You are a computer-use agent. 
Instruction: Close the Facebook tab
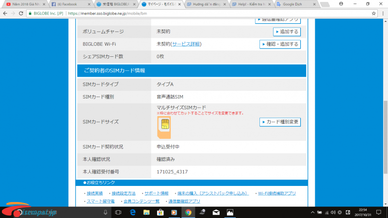(x=89, y=4)
